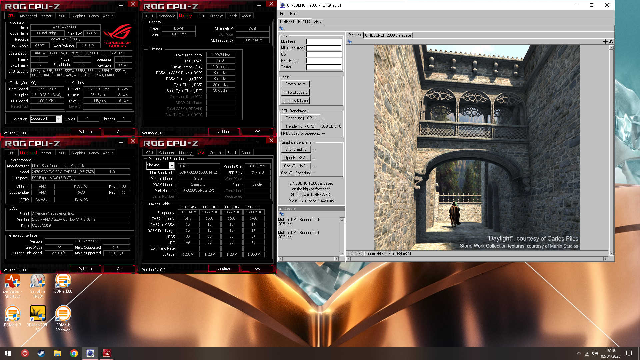Open PCMark 7 desktop icon
The width and height of the screenshot is (640, 360).
coord(12,317)
